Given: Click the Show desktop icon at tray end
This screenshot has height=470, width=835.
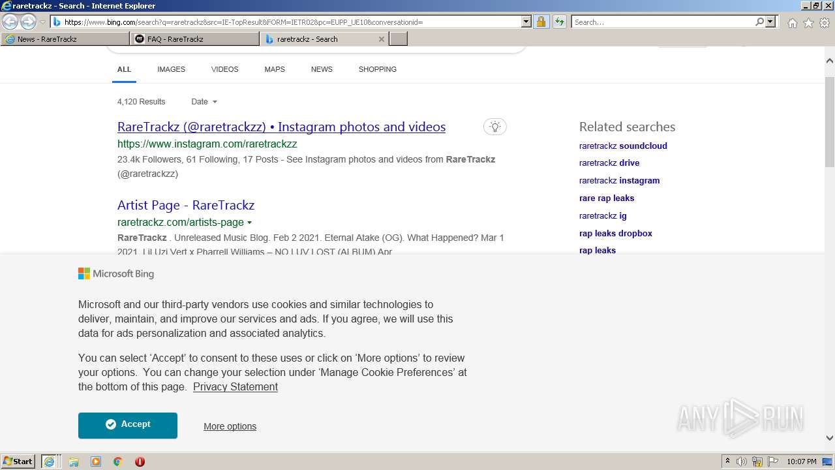Looking at the screenshot, I should tap(828, 462).
